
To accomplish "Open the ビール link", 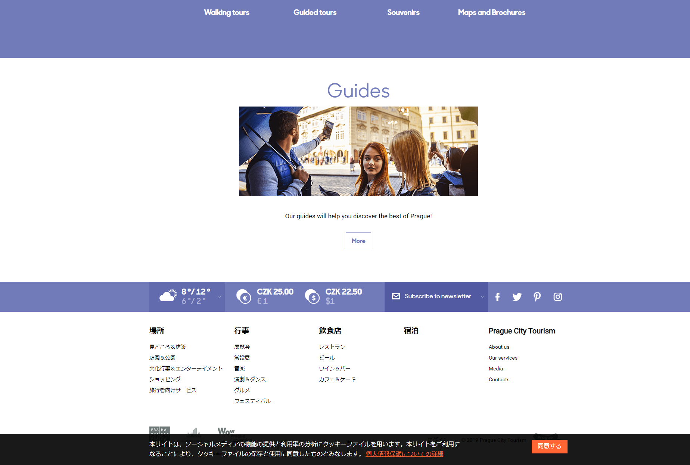I will tap(327, 358).
